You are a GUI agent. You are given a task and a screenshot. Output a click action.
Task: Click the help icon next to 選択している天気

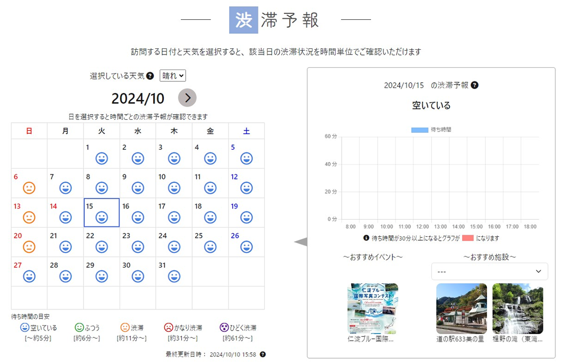point(150,76)
